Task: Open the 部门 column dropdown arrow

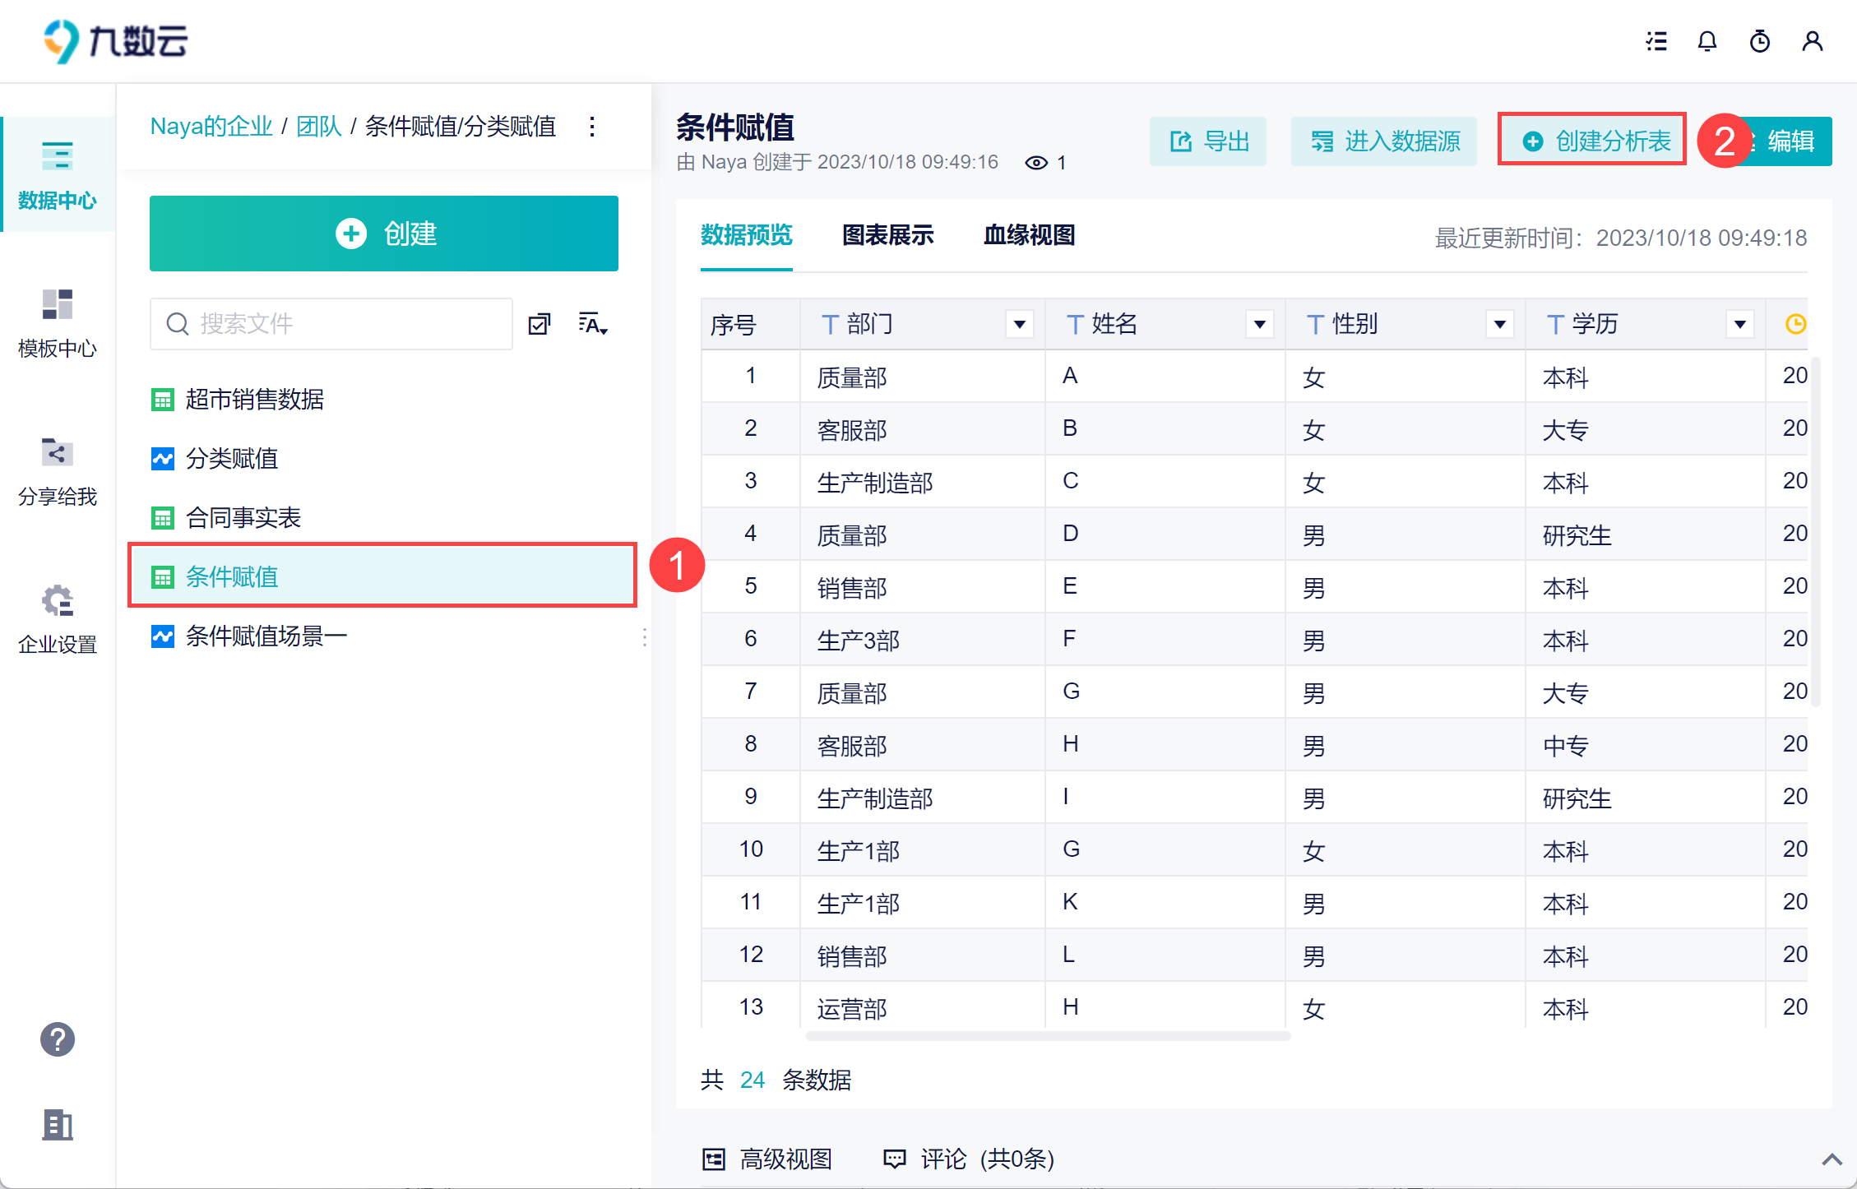Action: pos(1020,324)
